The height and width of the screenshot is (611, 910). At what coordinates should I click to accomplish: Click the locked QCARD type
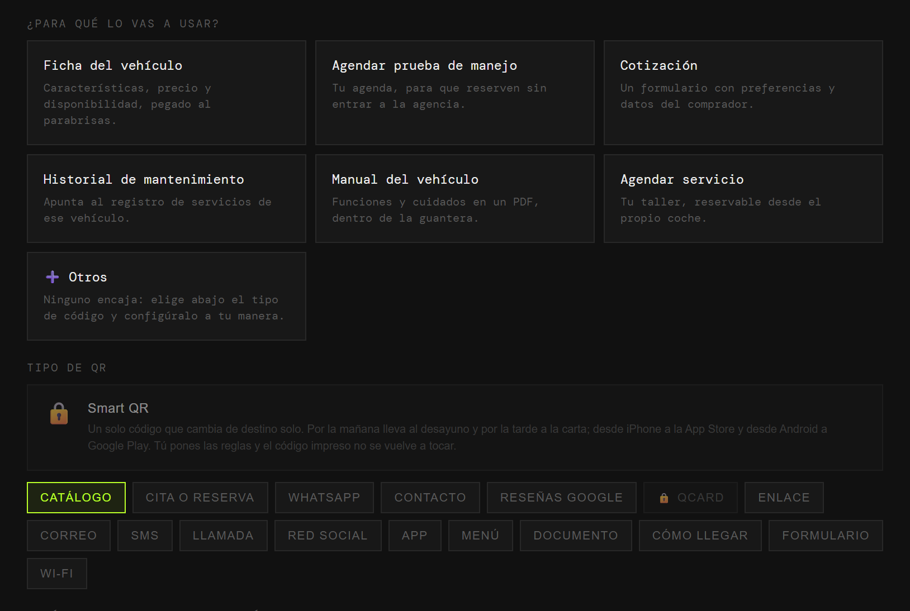coord(690,498)
